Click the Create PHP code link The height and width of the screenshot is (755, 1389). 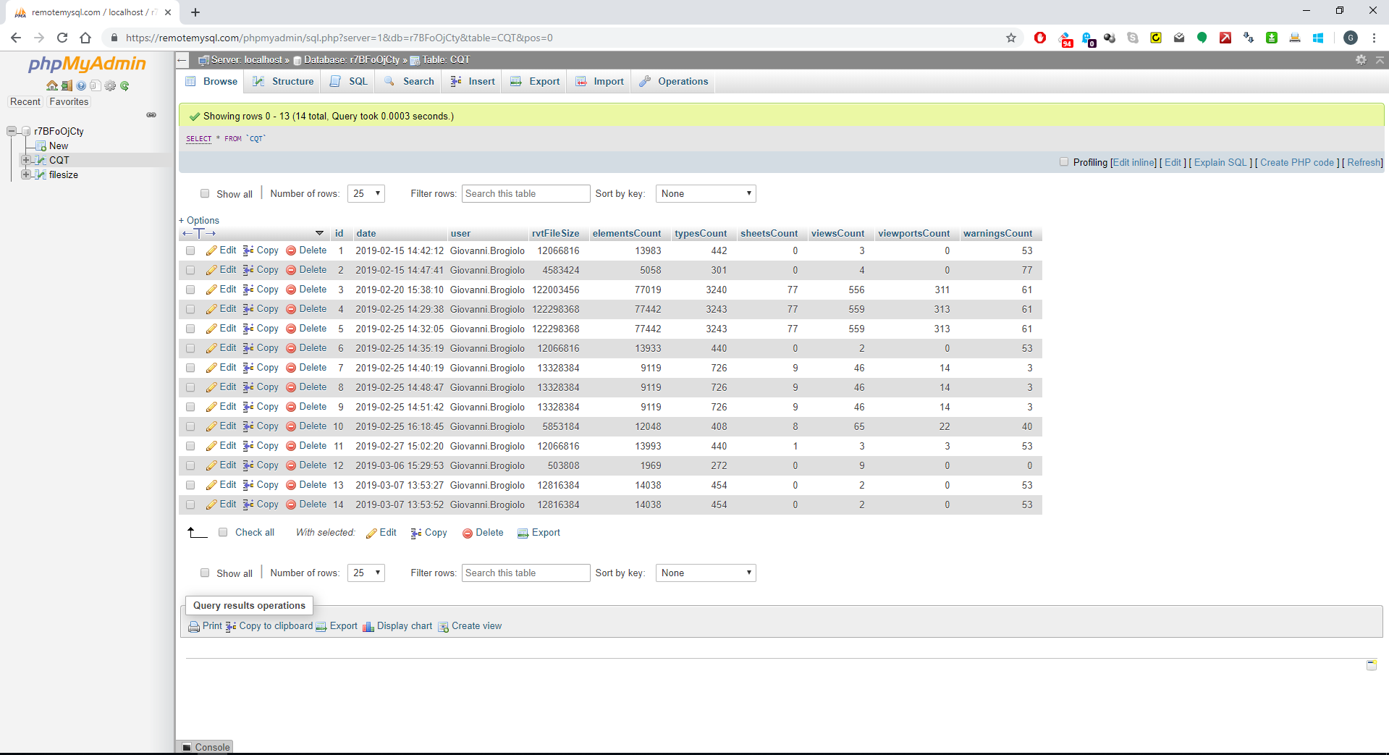tap(1297, 162)
